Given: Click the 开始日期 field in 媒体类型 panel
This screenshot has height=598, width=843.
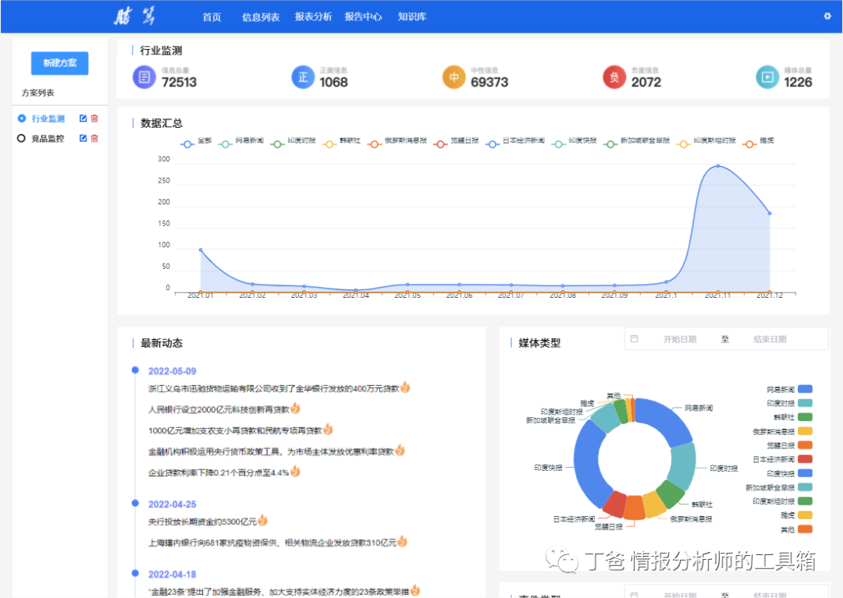Looking at the screenshot, I should click(x=680, y=339).
